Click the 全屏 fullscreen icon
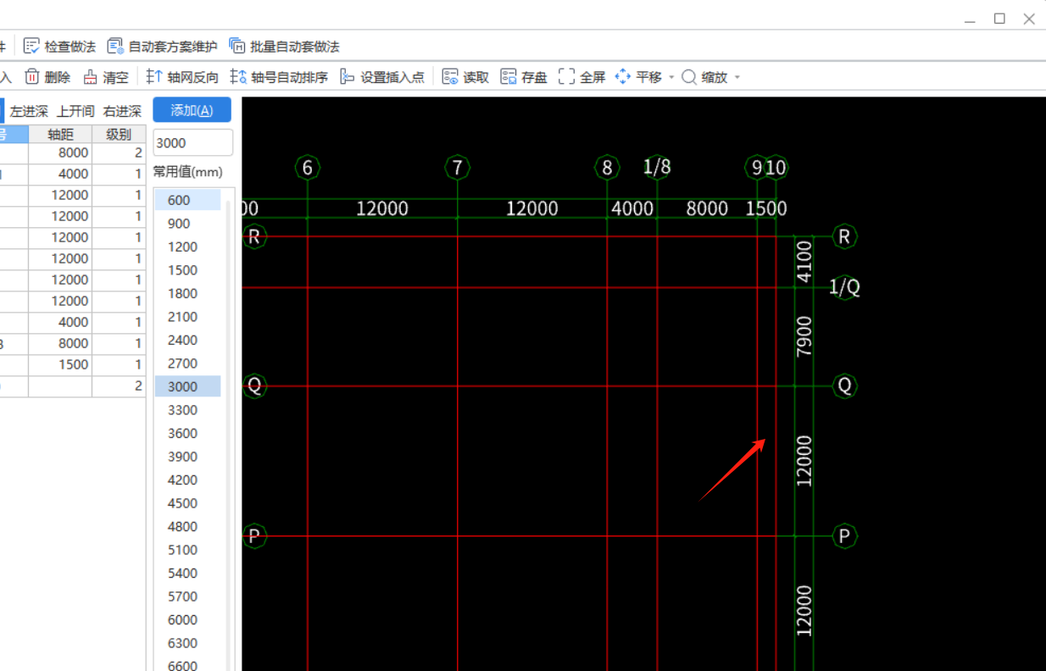1046x671 pixels. (566, 77)
